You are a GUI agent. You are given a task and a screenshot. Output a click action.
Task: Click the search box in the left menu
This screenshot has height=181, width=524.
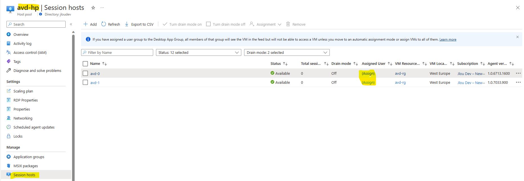pos(36,24)
